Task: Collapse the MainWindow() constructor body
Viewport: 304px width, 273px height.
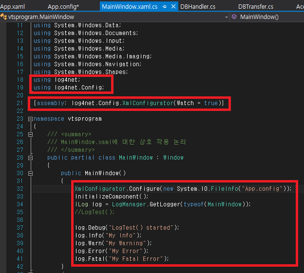Action: click(x=30, y=173)
